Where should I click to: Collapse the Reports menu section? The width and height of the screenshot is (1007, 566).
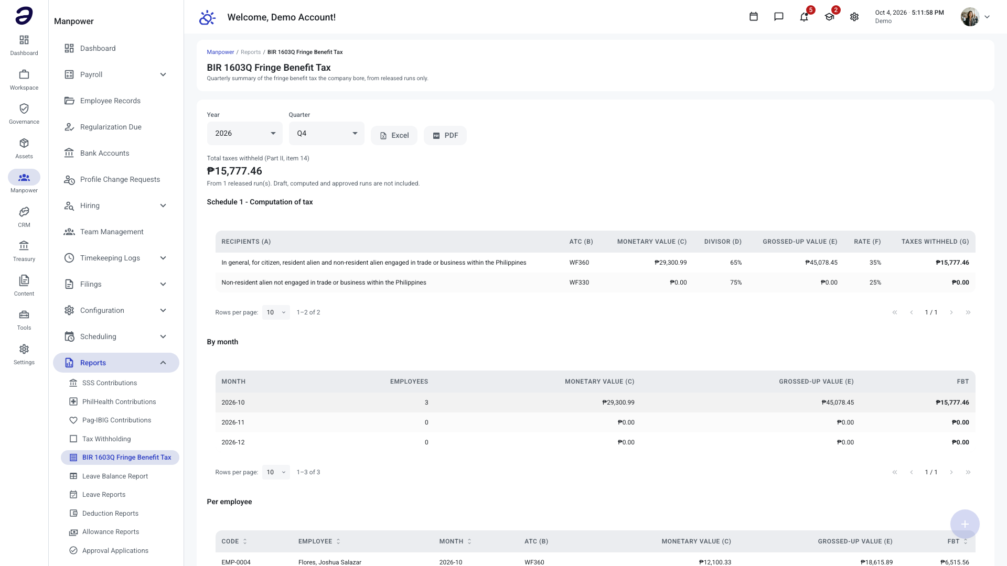(116, 363)
